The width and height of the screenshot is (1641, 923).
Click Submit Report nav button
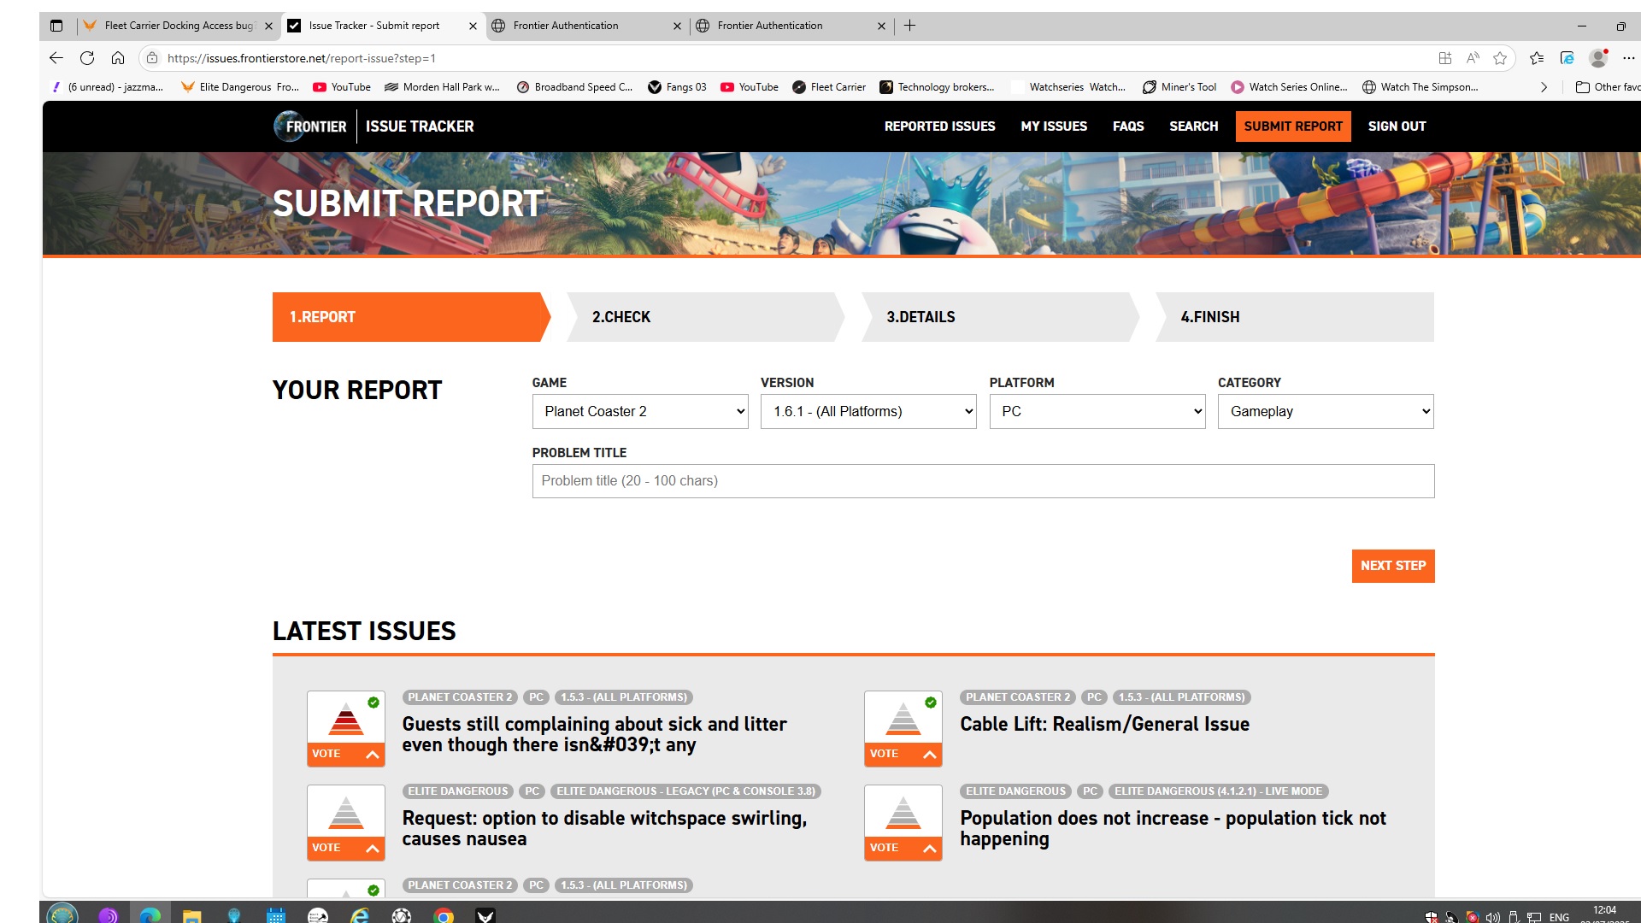pyautogui.click(x=1293, y=126)
